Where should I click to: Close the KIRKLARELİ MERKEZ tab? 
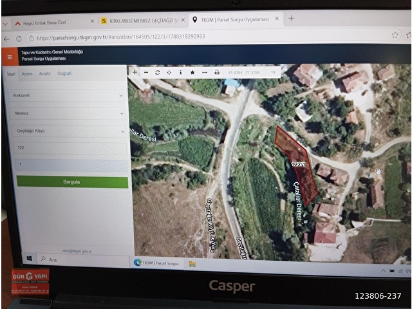pyautogui.click(x=183, y=20)
